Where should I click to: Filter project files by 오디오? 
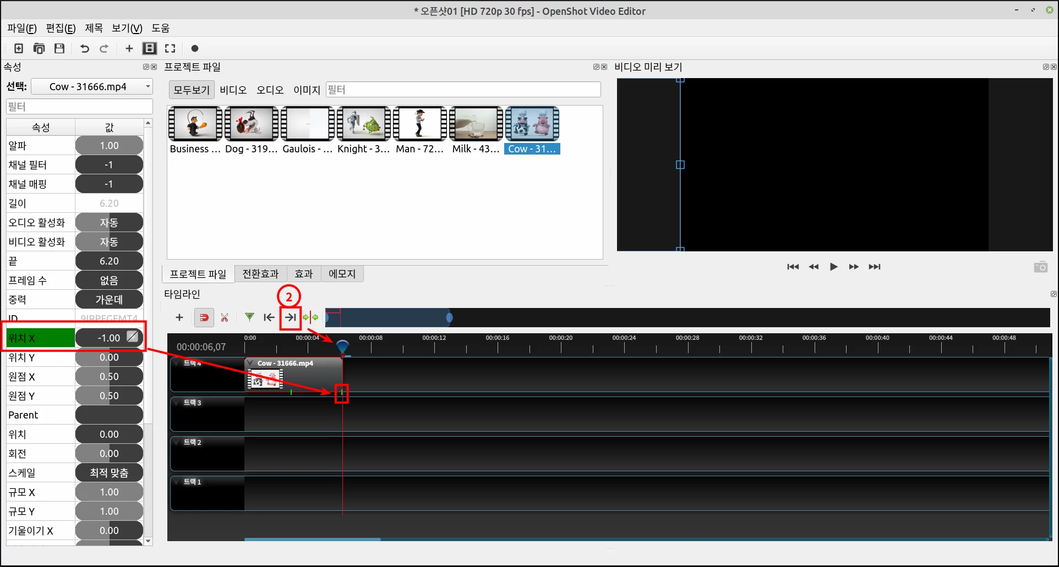(x=270, y=90)
